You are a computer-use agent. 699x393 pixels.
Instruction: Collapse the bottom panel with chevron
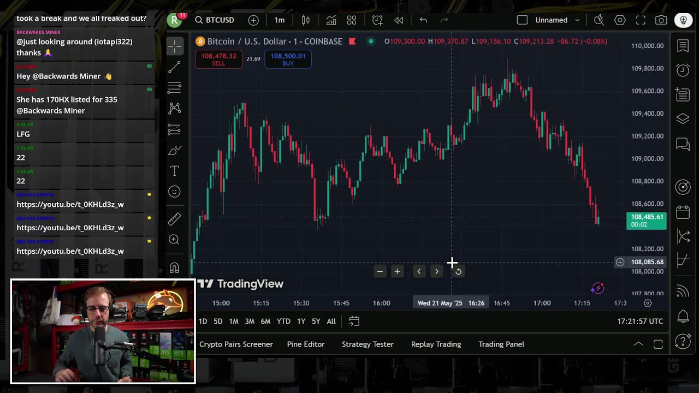638,344
